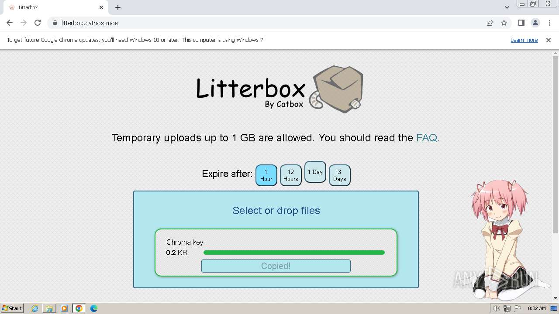The height and width of the screenshot is (314, 559).
Task: Switch to Chrome in the taskbar
Action: [x=79, y=308]
